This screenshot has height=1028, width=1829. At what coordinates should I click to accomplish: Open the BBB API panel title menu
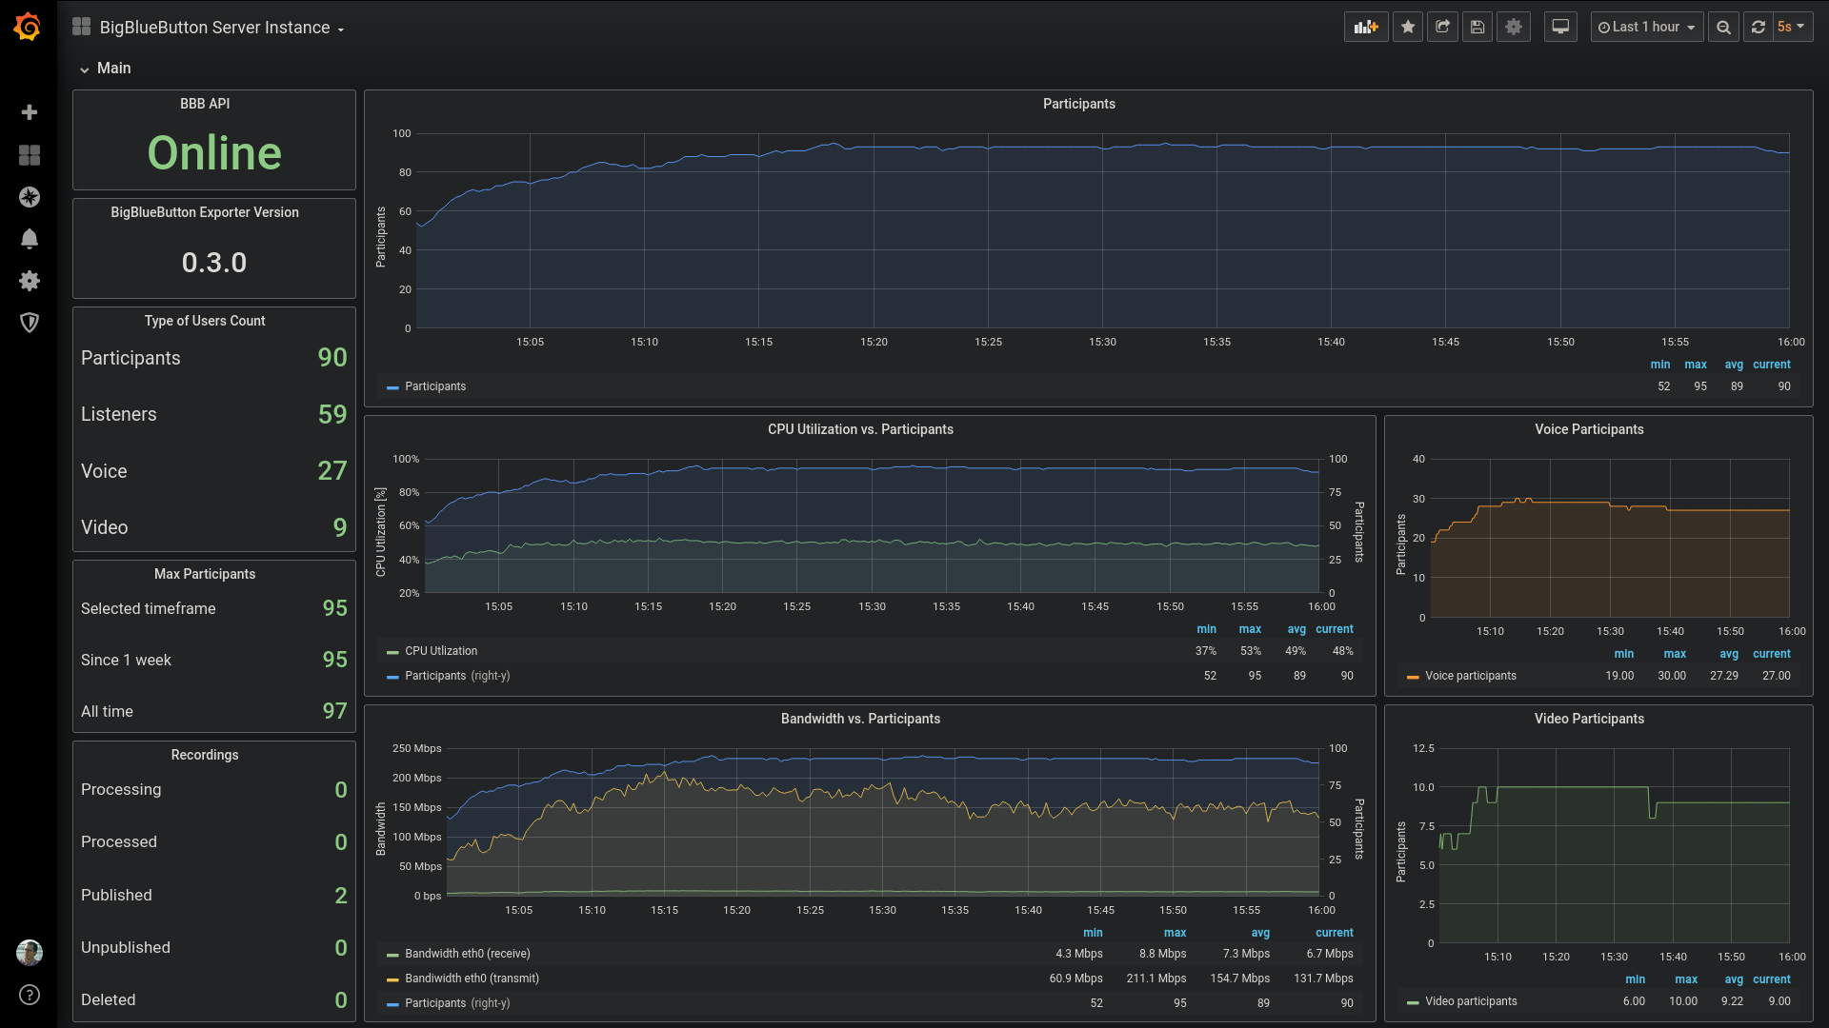click(205, 104)
